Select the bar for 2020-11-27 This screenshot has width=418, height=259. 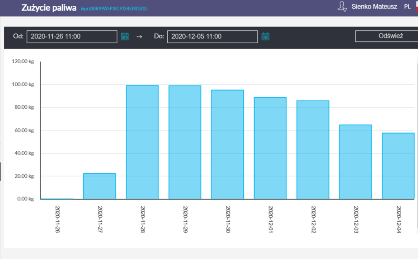point(100,186)
